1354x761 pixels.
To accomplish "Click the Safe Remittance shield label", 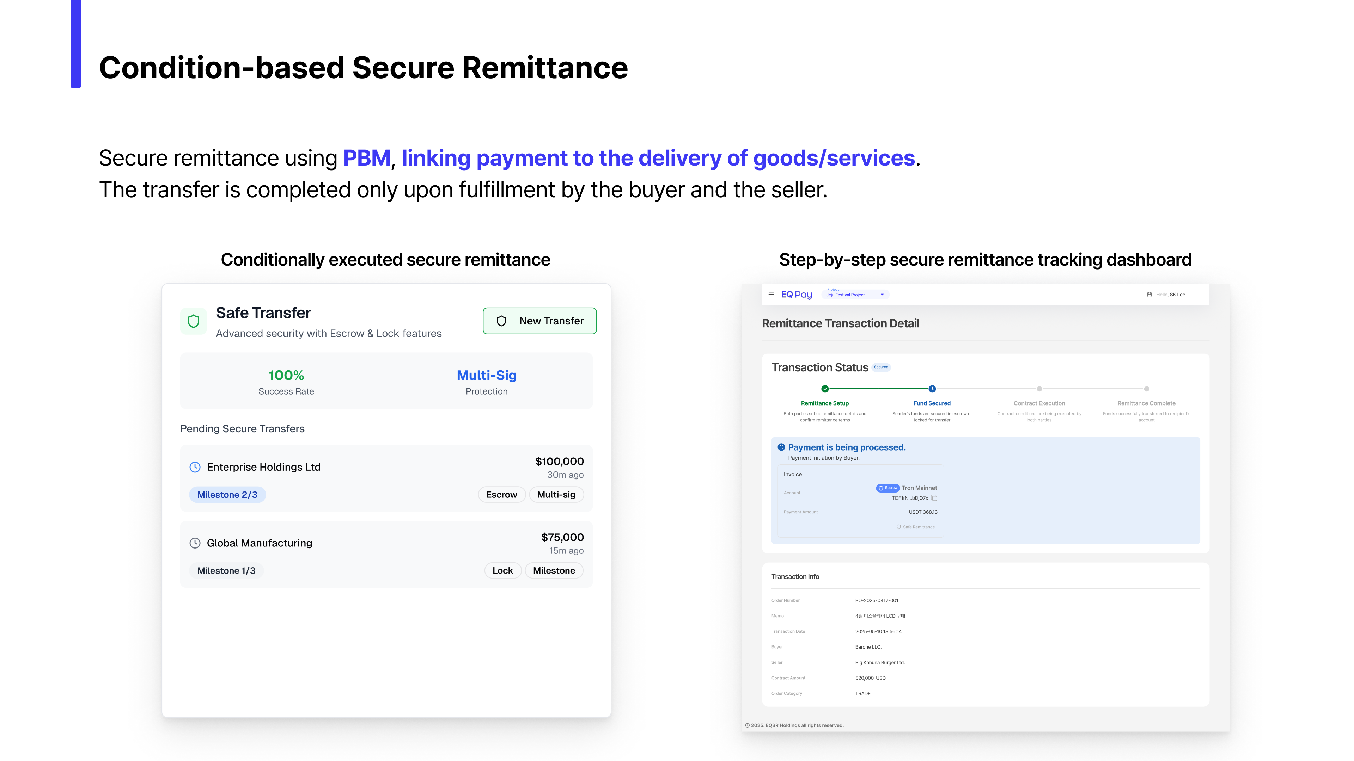I will [916, 527].
